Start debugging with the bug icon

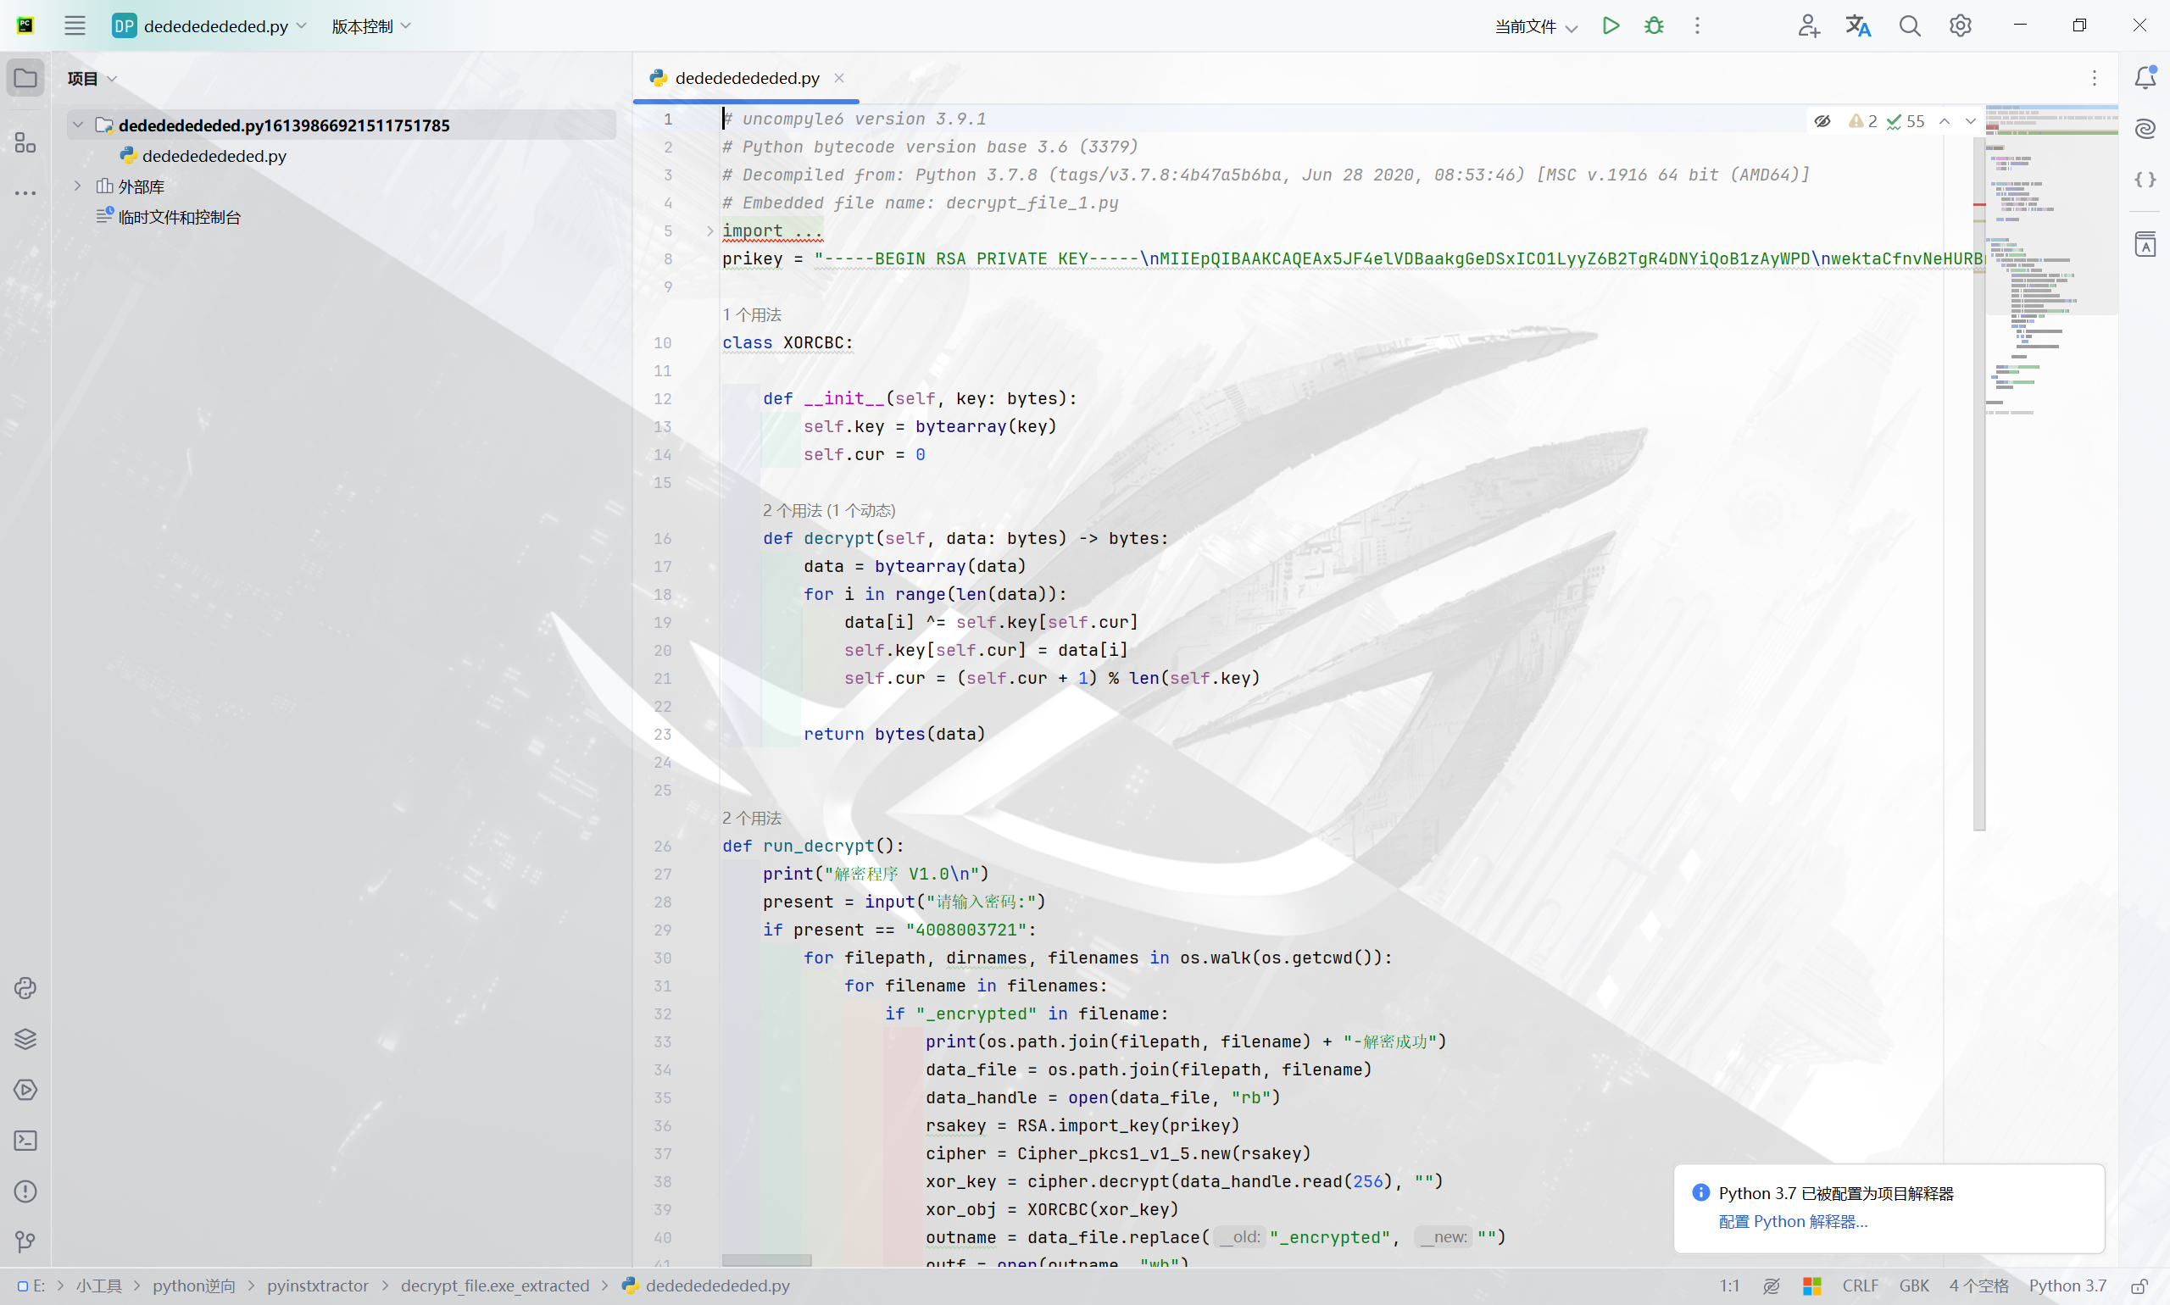click(1654, 25)
